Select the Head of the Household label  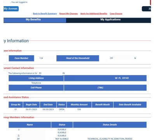(78, 58)
